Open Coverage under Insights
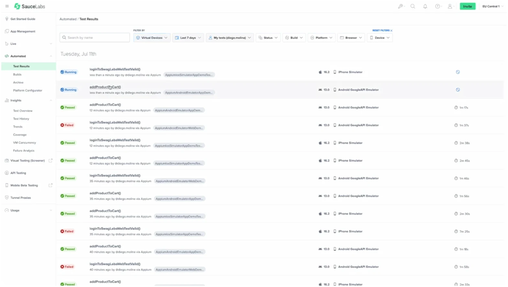Image resolution: width=508 pixels, height=287 pixels. tap(20, 135)
